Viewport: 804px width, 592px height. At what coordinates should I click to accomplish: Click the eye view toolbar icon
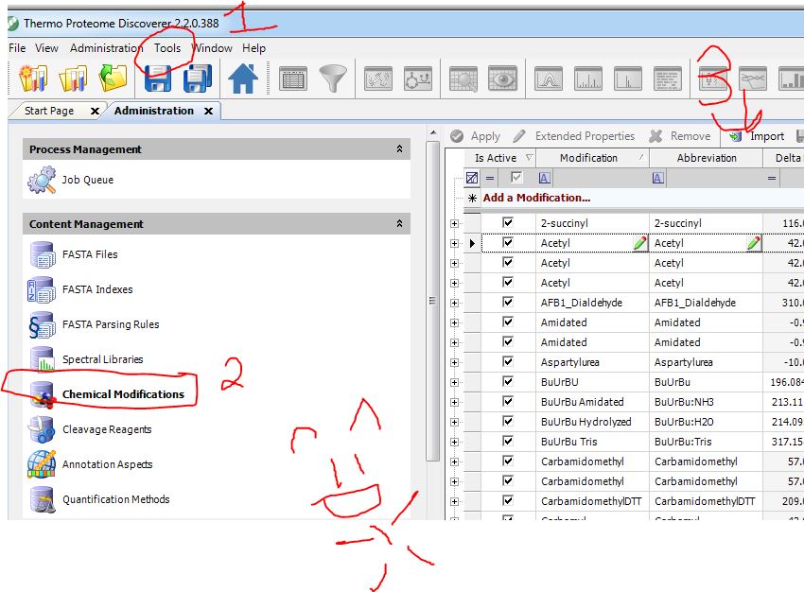502,78
